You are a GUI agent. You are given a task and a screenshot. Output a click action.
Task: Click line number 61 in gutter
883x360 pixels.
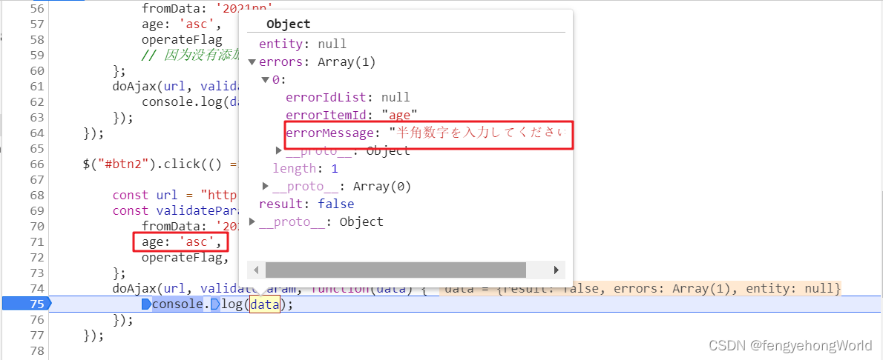tap(36, 86)
